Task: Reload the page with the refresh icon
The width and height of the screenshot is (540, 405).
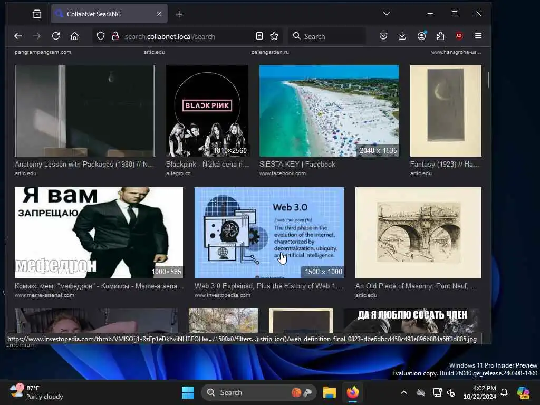Action: pyautogui.click(x=56, y=36)
